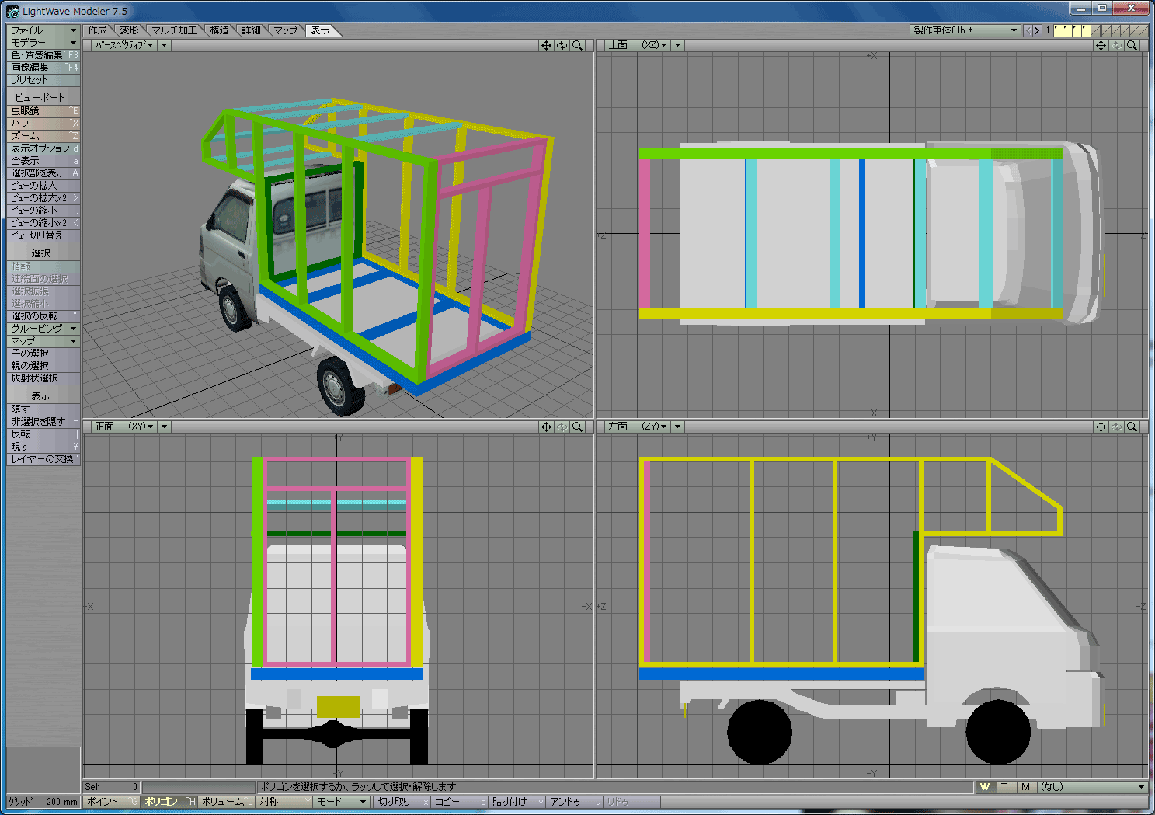Click the zoom magnifier in the top (XZ) viewport
The height and width of the screenshot is (815, 1155).
click(x=1132, y=46)
